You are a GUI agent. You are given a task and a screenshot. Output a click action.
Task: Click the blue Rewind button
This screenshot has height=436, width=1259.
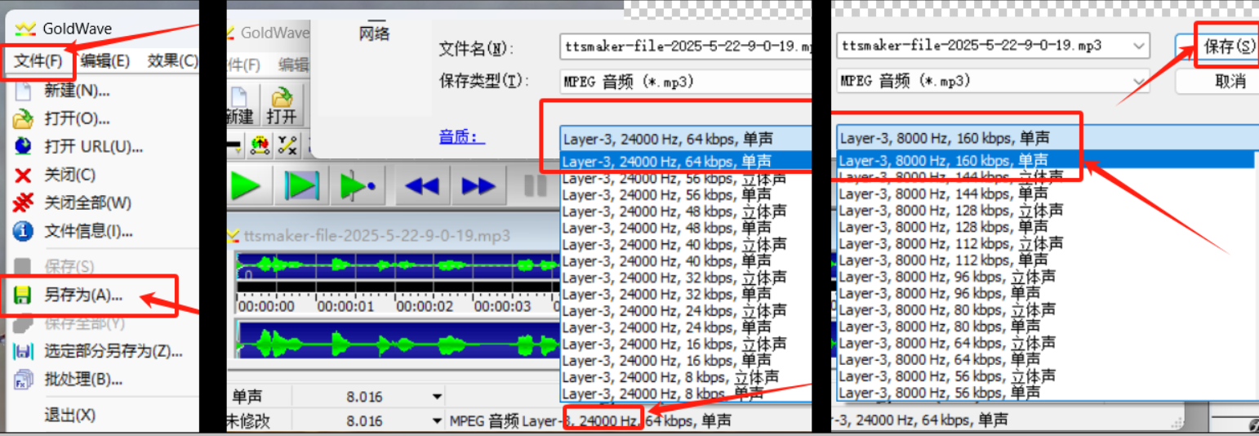pos(421,185)
